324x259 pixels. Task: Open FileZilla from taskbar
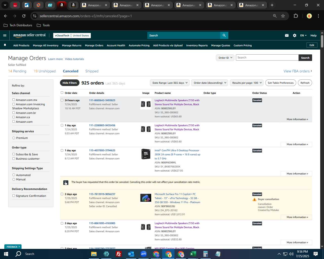pos(118,254)
